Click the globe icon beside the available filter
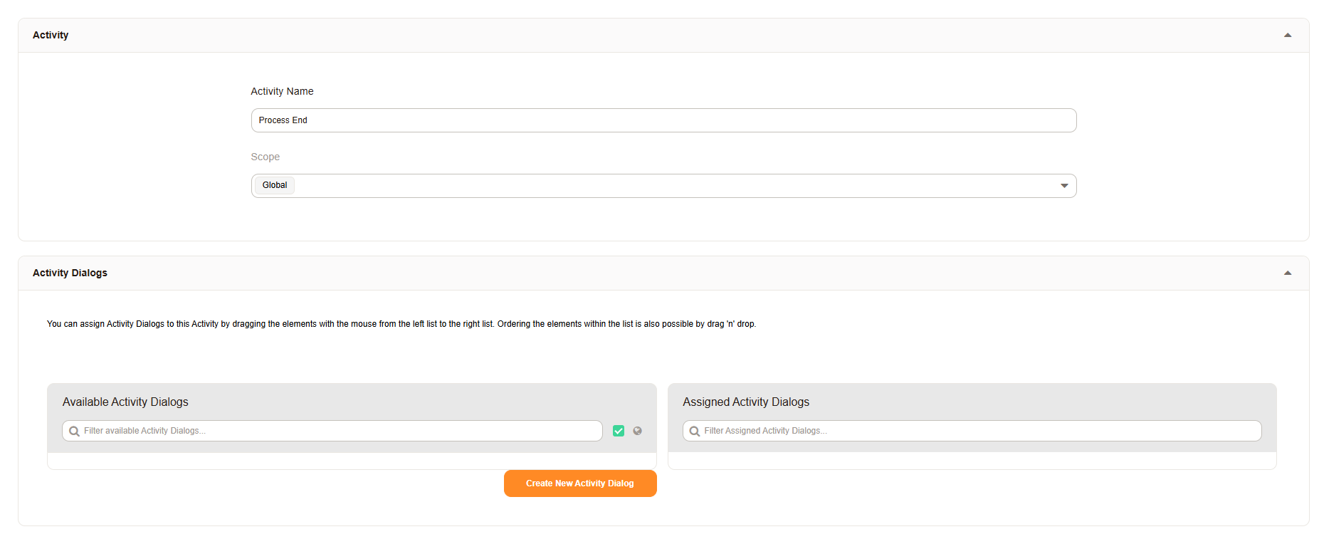 (x=637, y=431)
